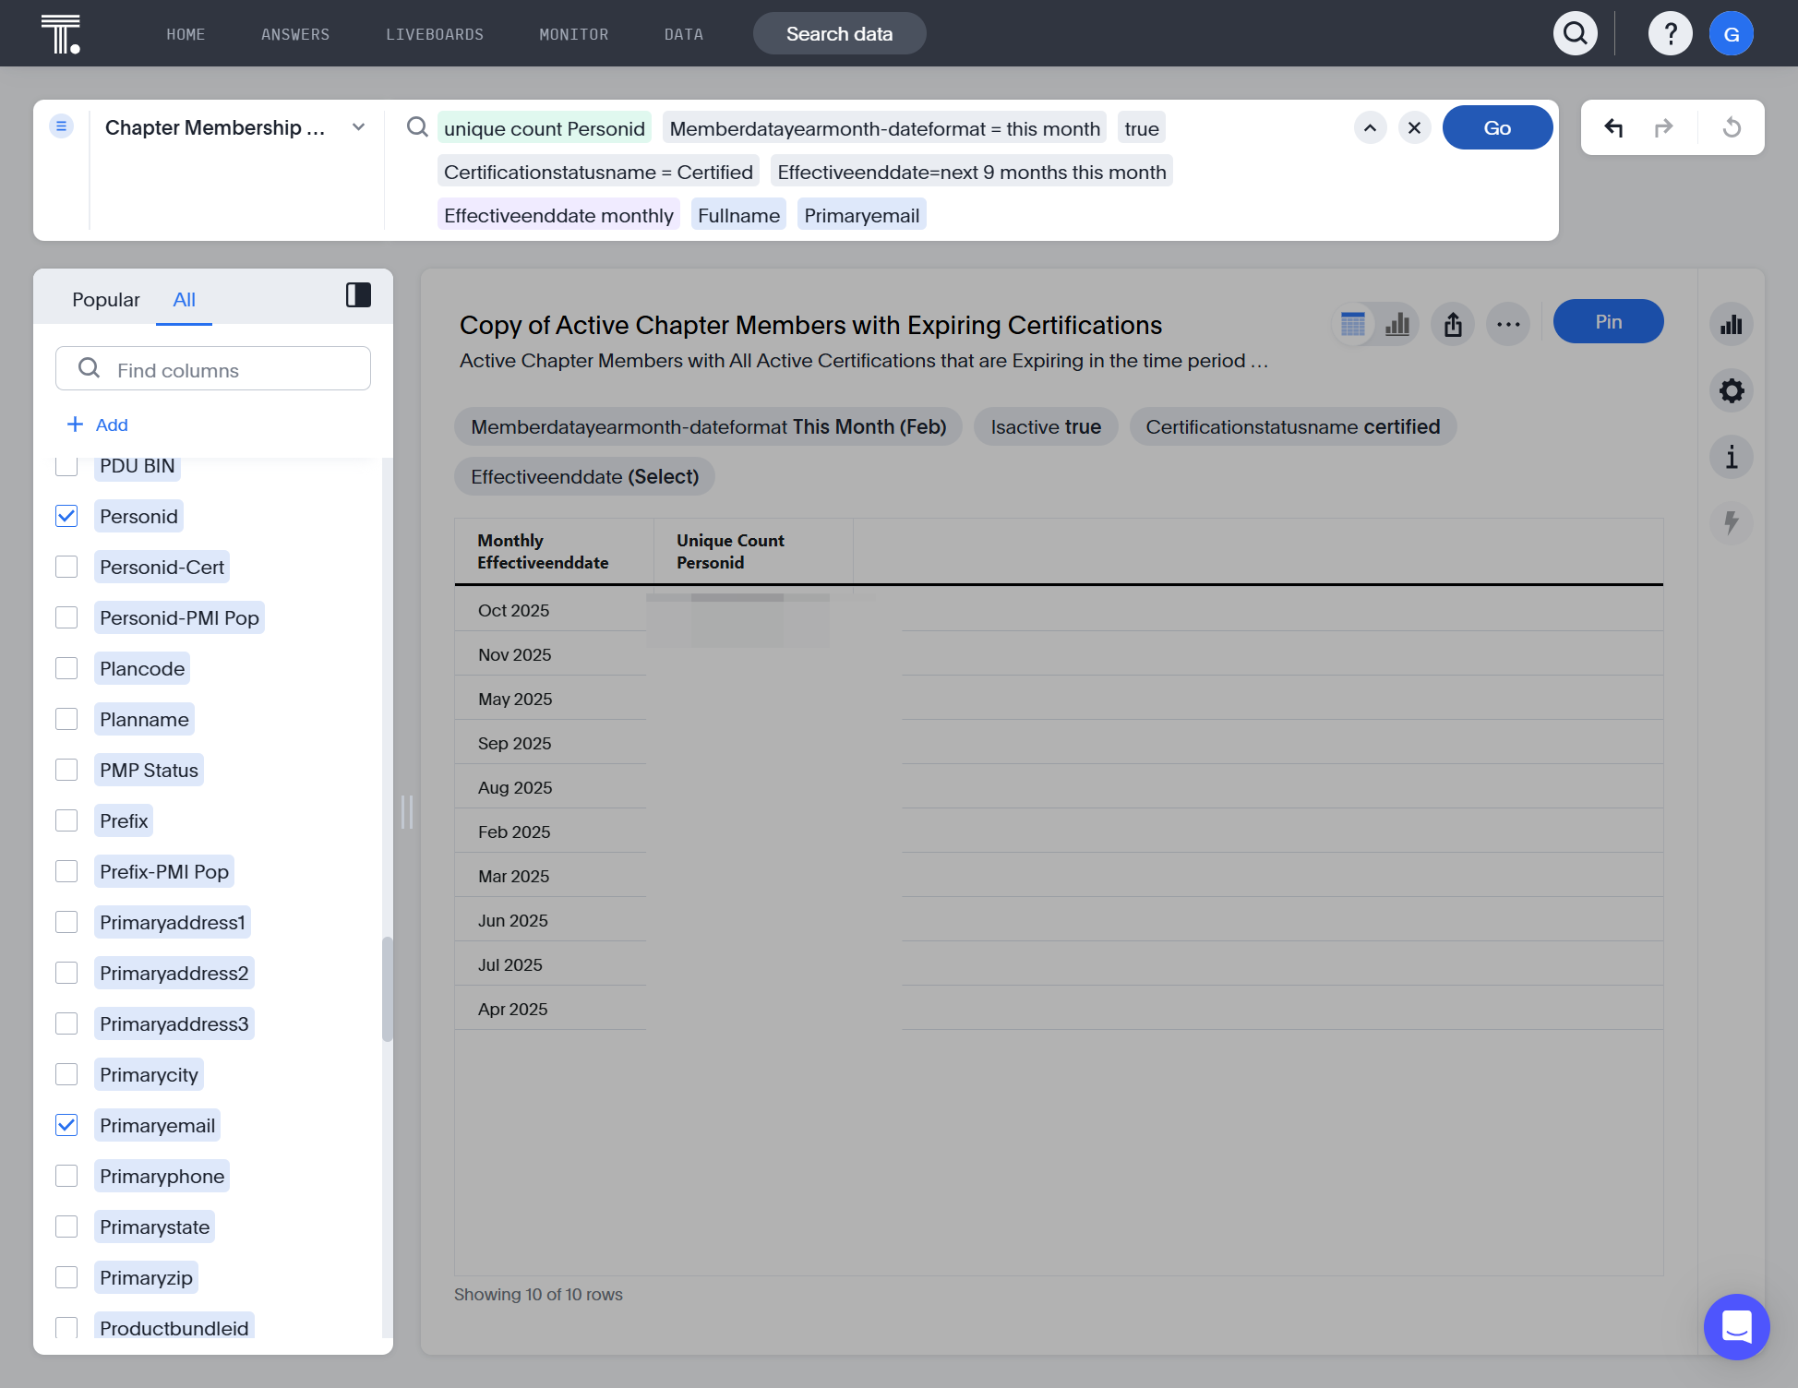Focus the Find columns input field
Screen dimensions: 1798x1388
tap(213, 369)
